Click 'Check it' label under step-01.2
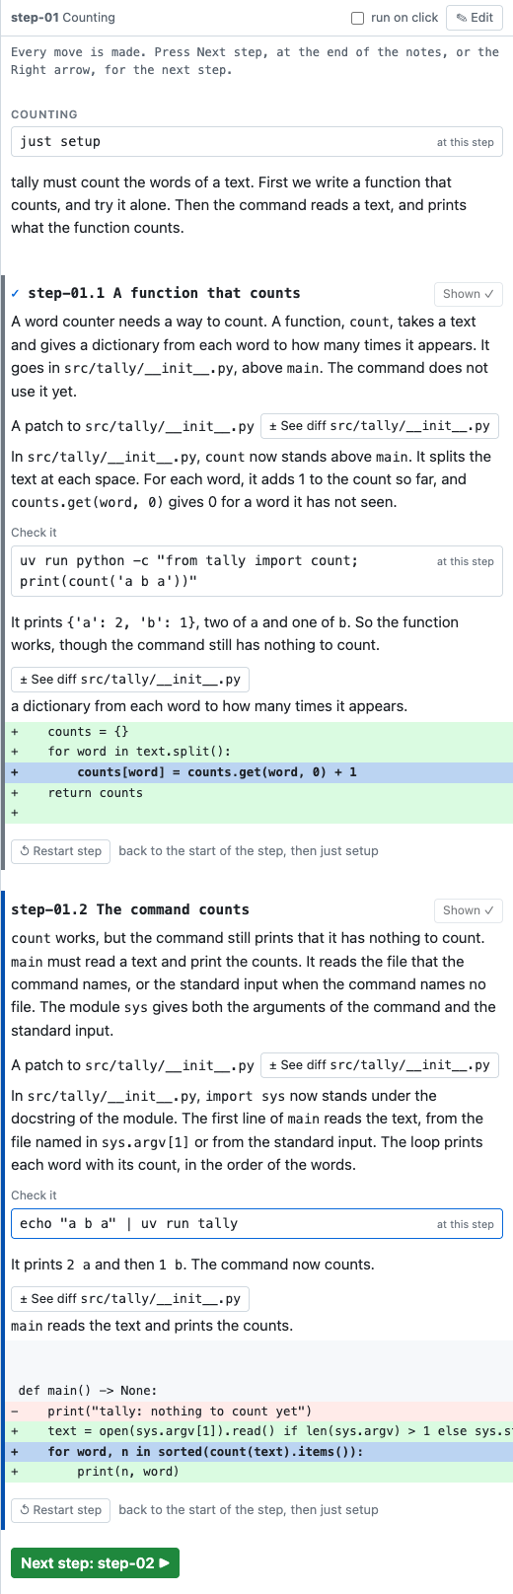The width and height of the screenshot is (513, 1594). pyautogui.click(x=35, y=1195)
